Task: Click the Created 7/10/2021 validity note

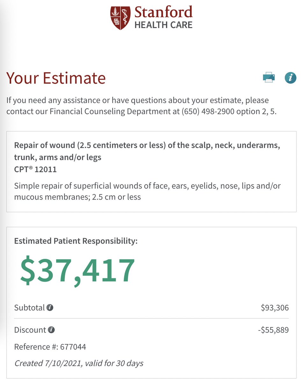Action: [79, 363]
